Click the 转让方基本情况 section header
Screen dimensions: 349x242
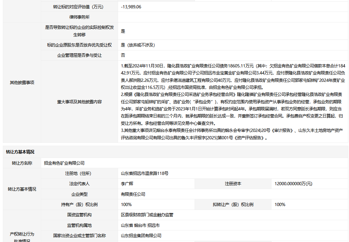[20, 152]
